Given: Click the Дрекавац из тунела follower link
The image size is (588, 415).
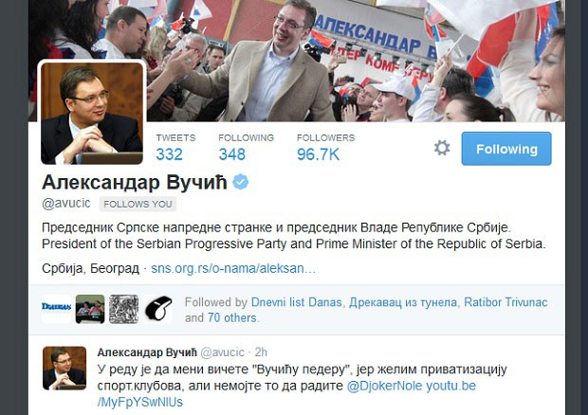Looking at the screenshot, I should click(x=403, y=302).
